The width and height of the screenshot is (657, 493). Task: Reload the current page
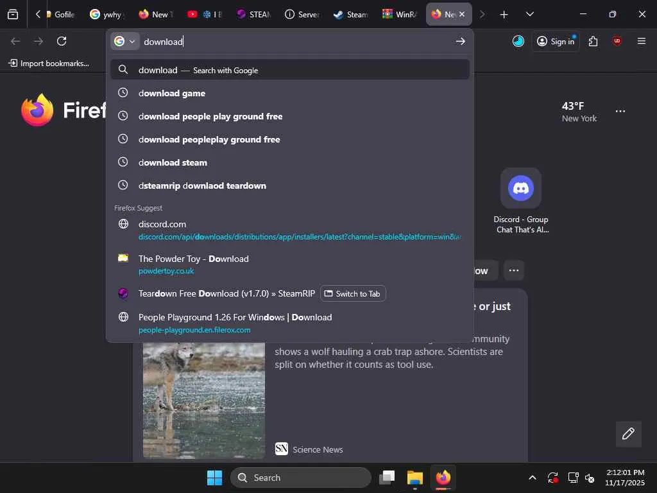(x=62, y=41)
